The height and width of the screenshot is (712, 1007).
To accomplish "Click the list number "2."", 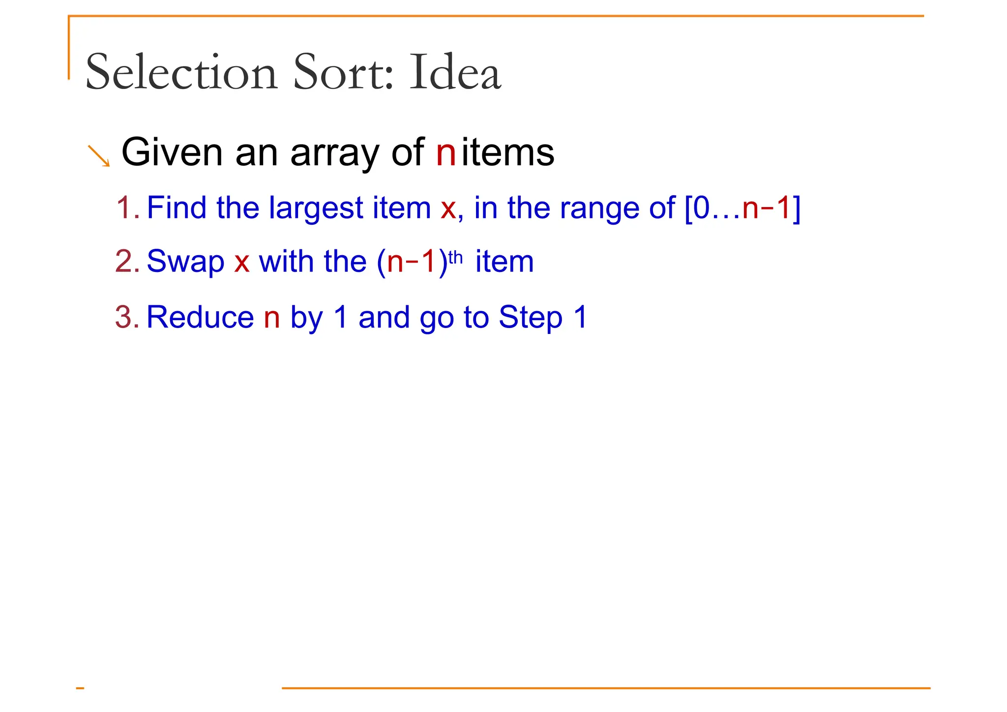I will pos(127,261).
